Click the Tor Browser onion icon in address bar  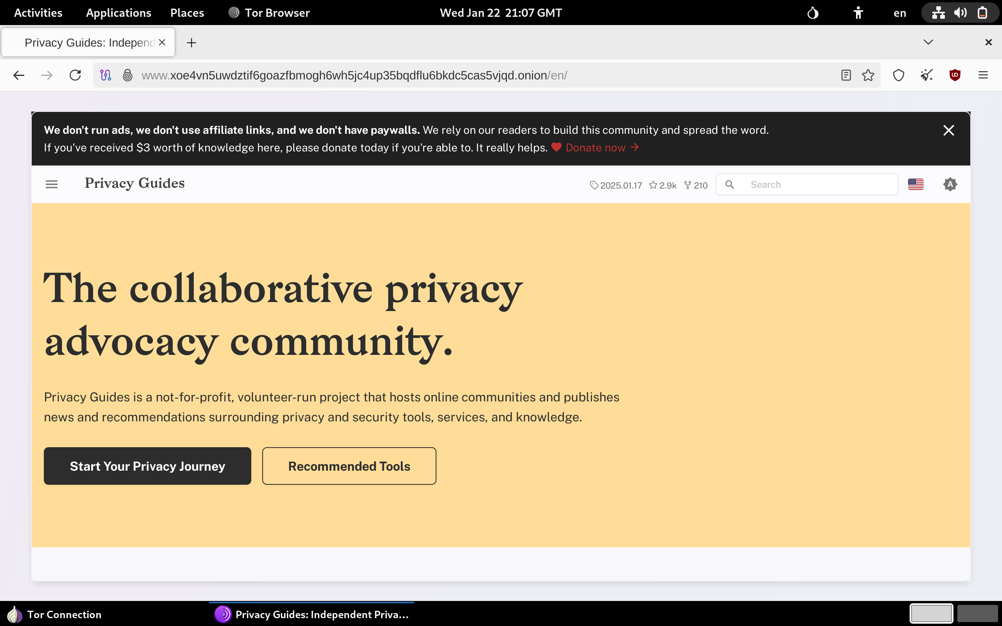tap(128, 75)
